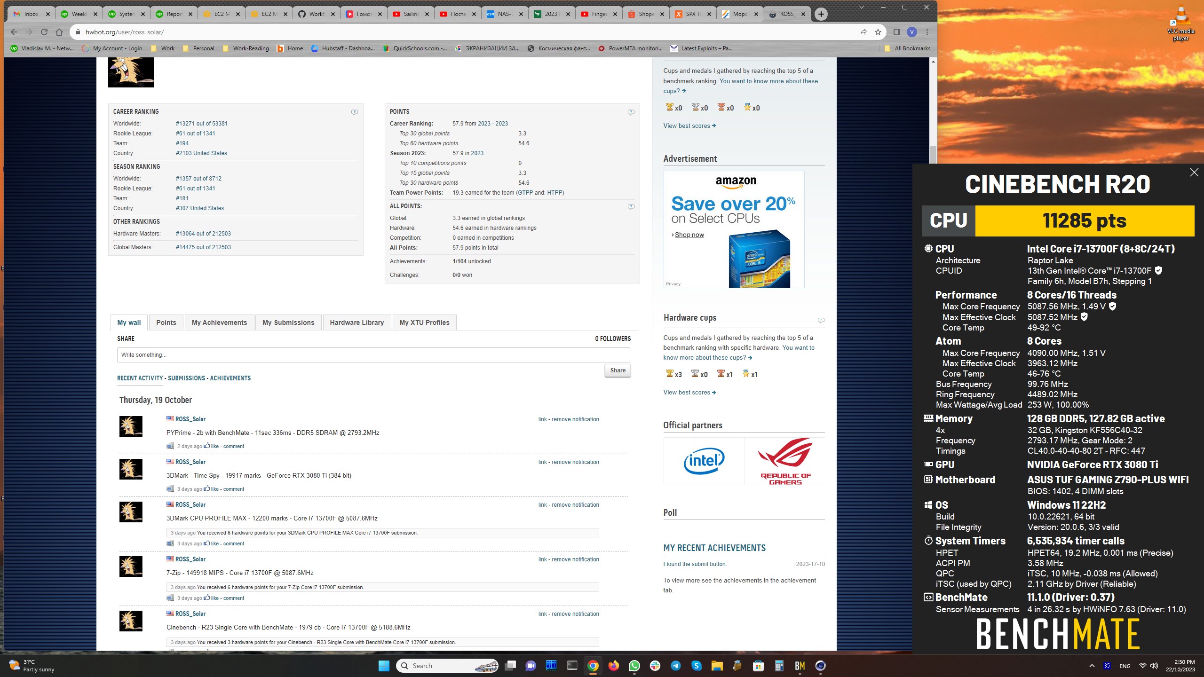This screenshot has height=677, width=1204.
Task: Open the tab search chevron in Chrome
Action: (861, 7)
